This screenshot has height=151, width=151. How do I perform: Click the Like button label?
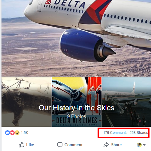click(30, 145)
